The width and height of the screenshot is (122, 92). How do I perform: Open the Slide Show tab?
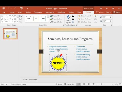point(61,12)
